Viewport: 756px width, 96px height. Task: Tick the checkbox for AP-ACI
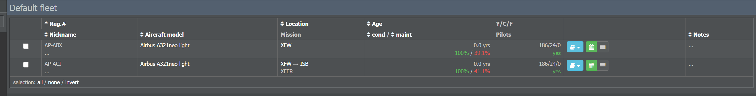pos(26,65)
